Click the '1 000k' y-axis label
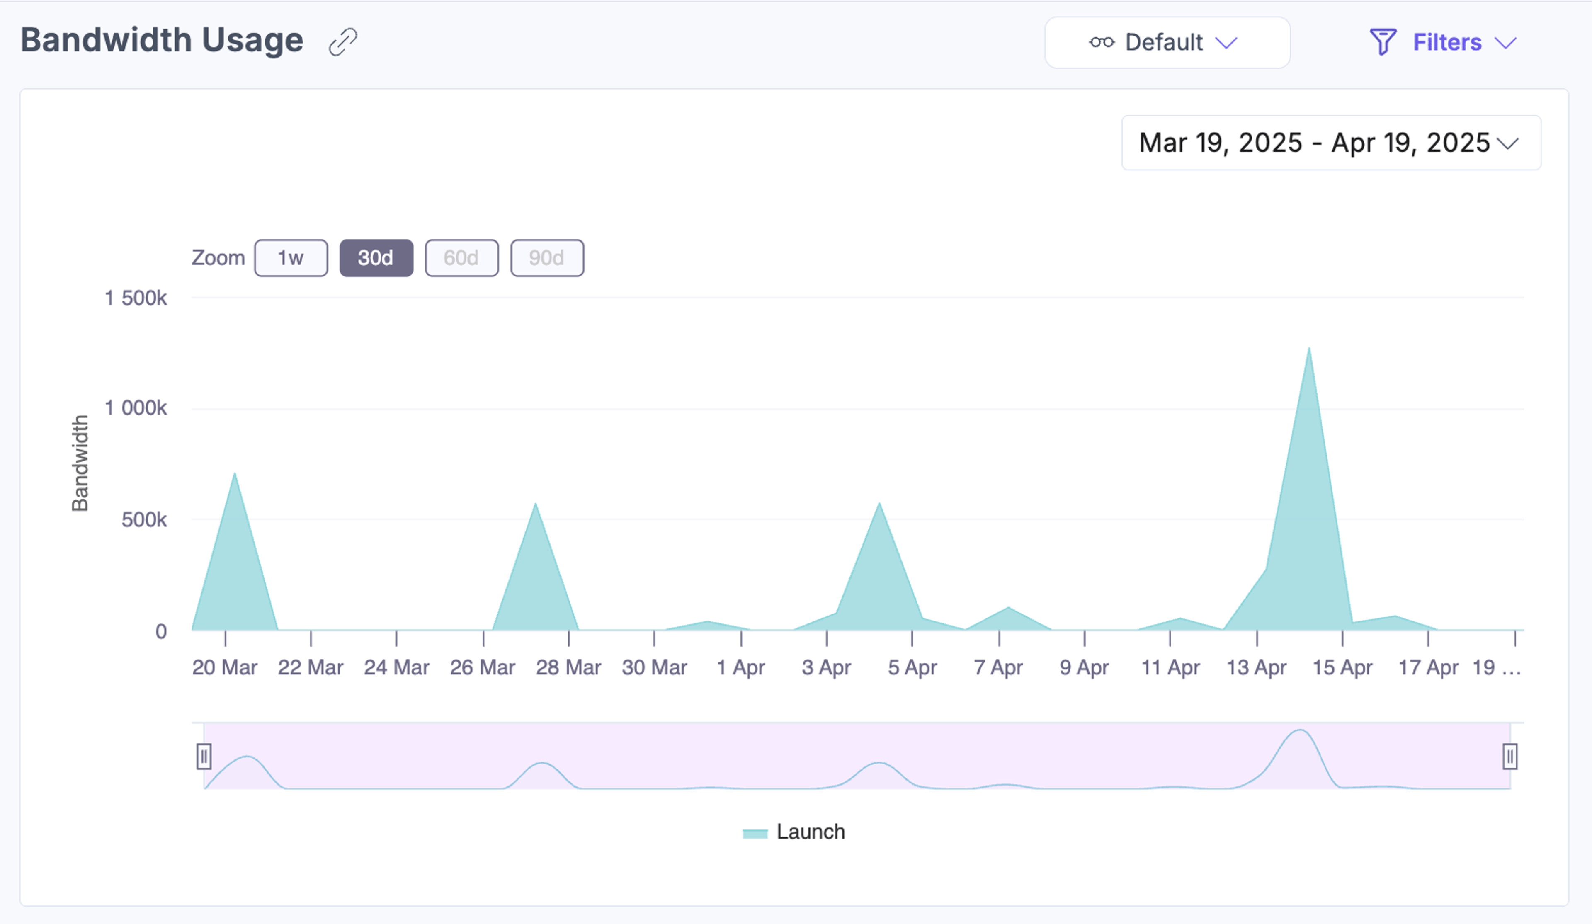This screenshot has width=1592, height=924. [135, 408]
